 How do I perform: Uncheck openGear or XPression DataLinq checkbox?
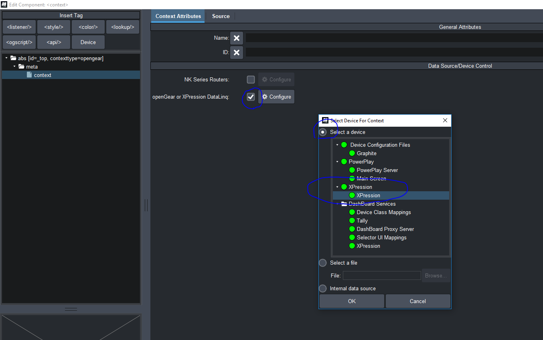tap(251, 97)
